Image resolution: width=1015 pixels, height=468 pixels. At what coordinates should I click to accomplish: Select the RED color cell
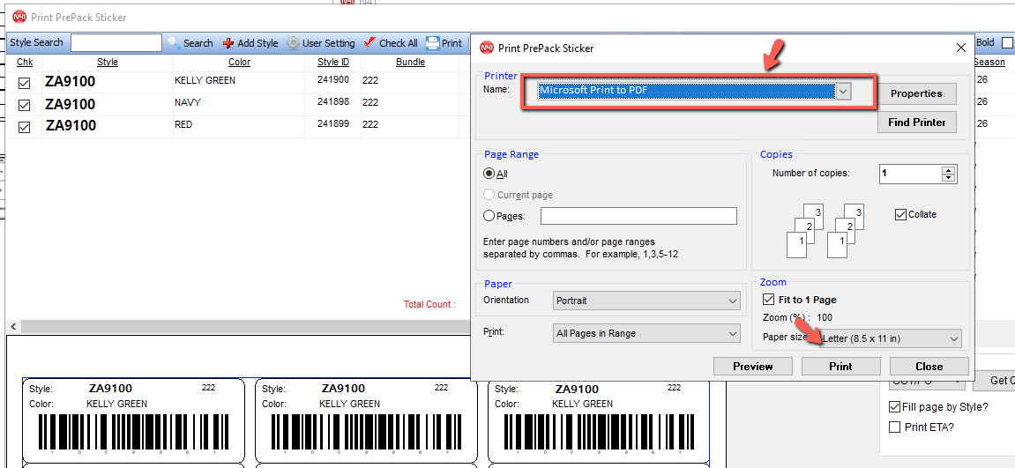click(239, 124)
